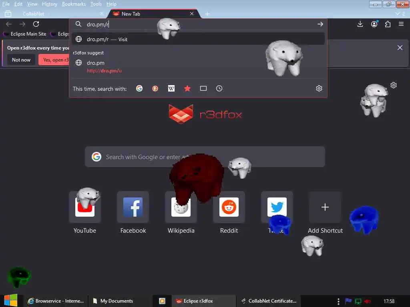Open the hamburger application menu
This screenshot has width=410, height=307.
[x=401, y=24]
